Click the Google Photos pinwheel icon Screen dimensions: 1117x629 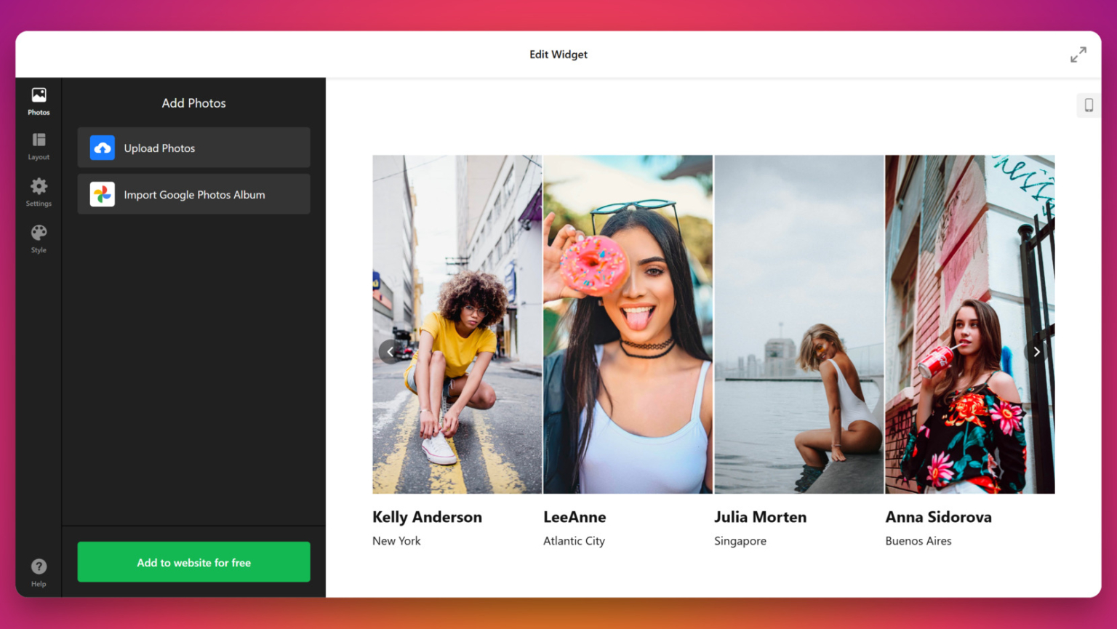102,194
